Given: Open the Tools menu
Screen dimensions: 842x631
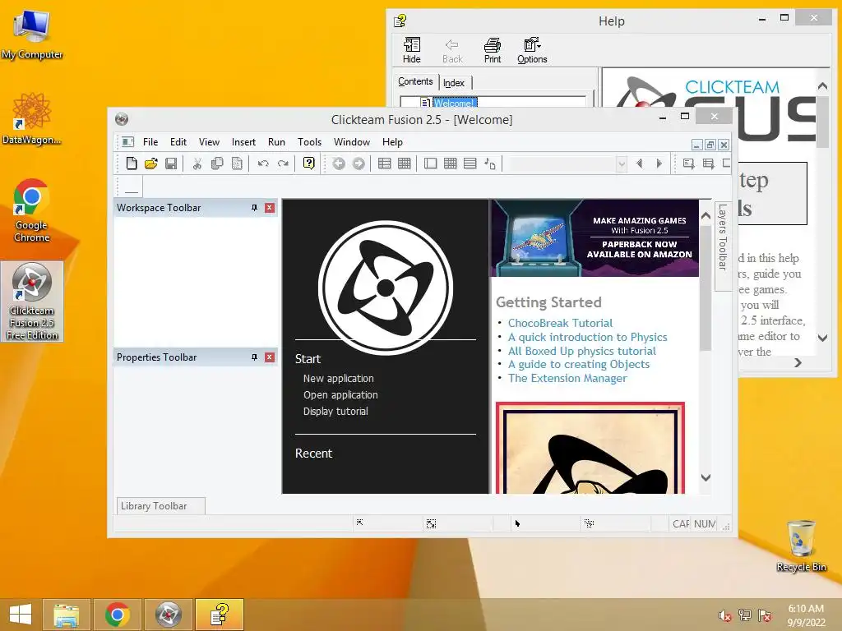Looking at the screenshot, I should pyautogui.click(x=309, y=141).
